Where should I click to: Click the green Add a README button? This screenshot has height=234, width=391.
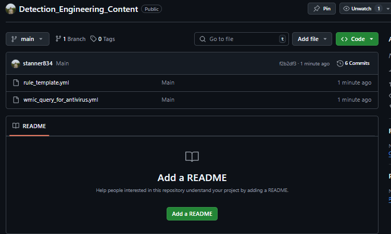click(192, 214)
